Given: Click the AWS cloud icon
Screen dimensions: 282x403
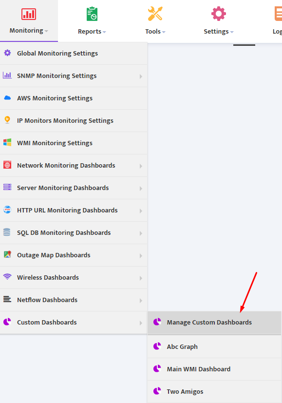Looking at the screenshot, I should [x=7, y=98].
